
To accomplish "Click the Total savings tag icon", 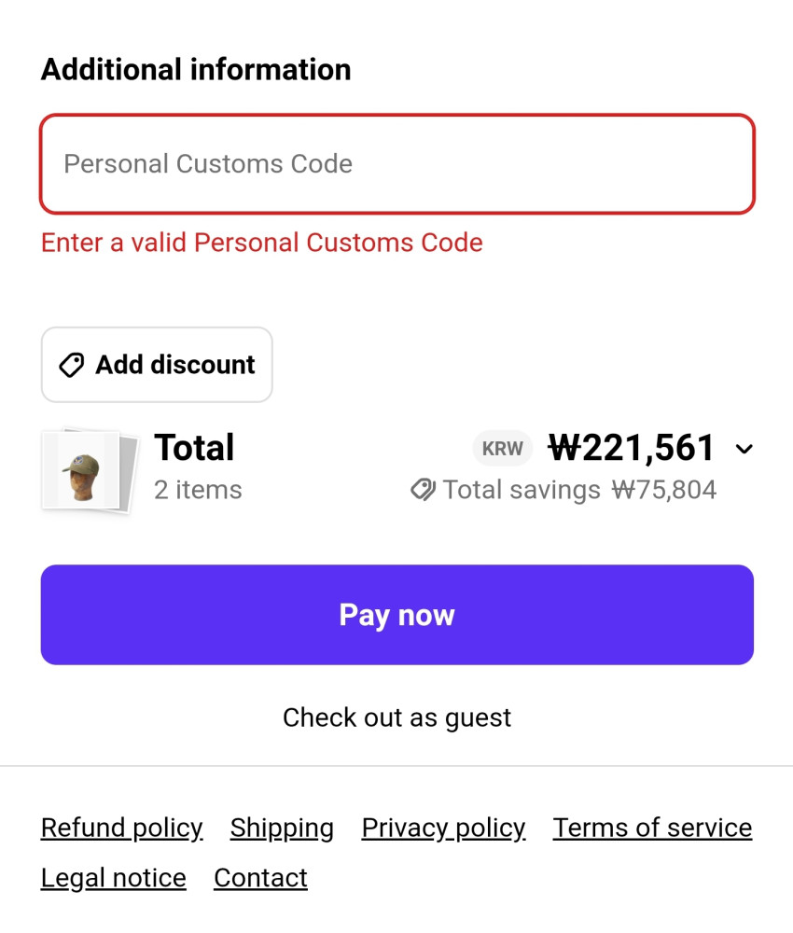I will (x=424, y=490).
